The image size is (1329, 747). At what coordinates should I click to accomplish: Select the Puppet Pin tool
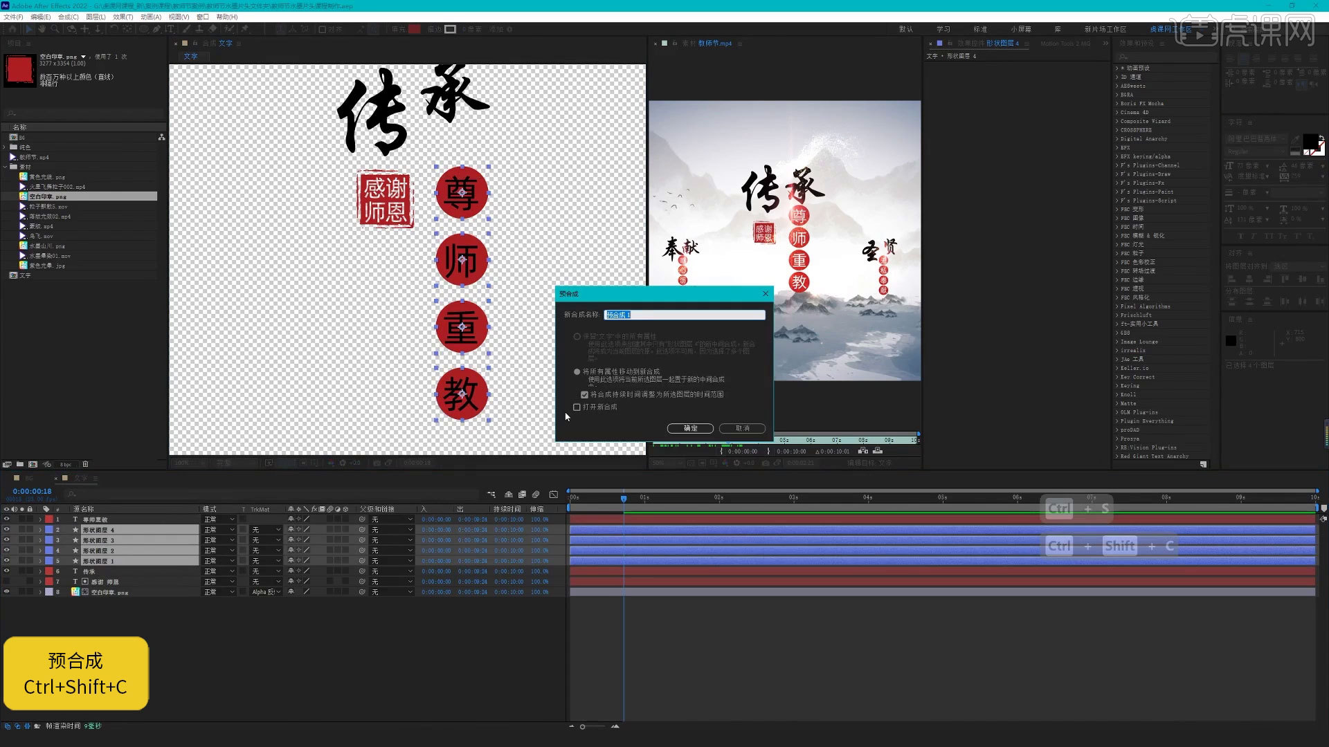(244, 29)
